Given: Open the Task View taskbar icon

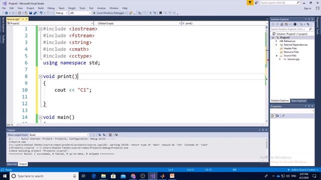Looking at the screenshot, I should tap(83, 176).
